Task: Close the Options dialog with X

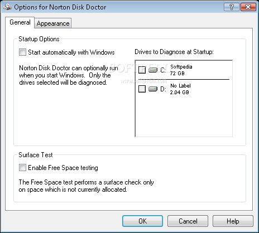Action: point(248,7)
